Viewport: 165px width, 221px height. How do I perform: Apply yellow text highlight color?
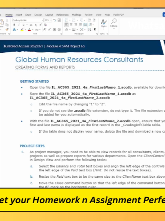pos(22,30)
